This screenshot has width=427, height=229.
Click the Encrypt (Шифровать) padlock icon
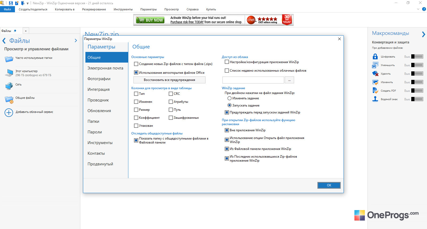click(375, 56)
